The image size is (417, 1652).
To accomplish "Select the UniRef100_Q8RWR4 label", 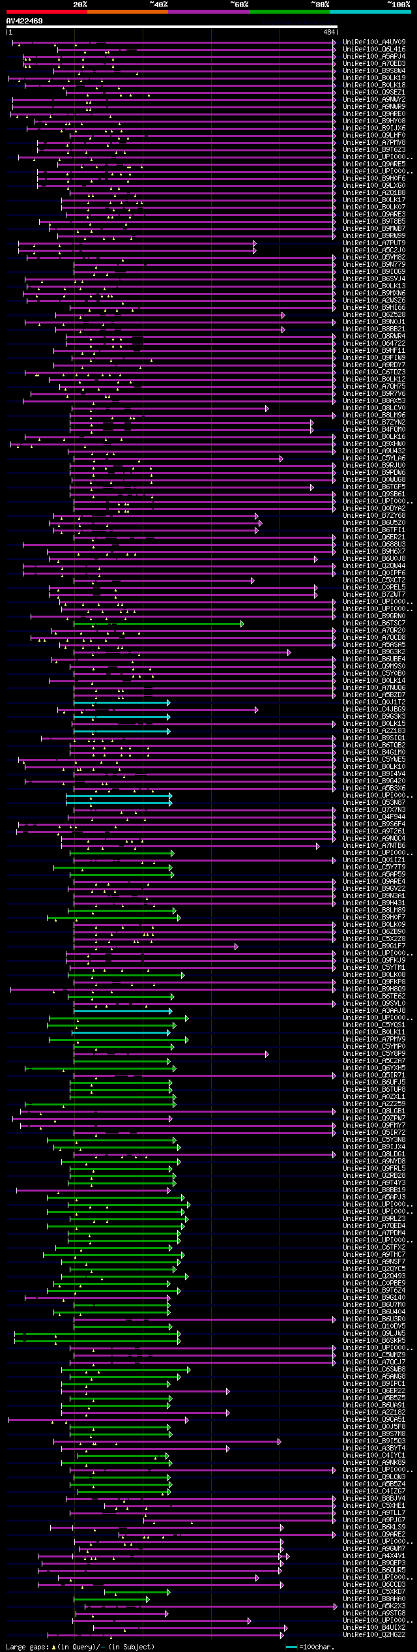I will (x=374, y=337).
